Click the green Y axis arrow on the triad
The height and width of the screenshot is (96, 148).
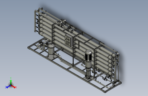point(11,82)
